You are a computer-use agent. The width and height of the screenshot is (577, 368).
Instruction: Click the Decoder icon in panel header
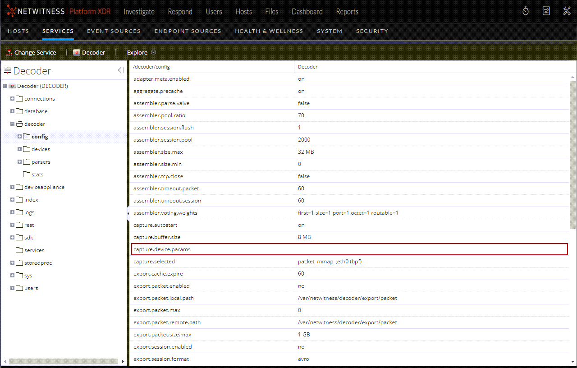click(x=7, y=70)
